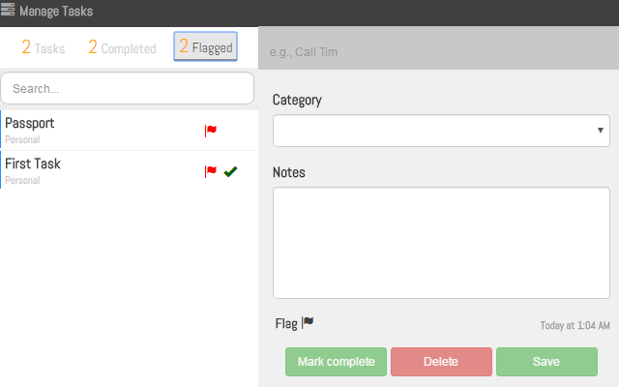Open the Category dropdown
619x387 pixels.
pyautogui.click(x=441, y=130)
